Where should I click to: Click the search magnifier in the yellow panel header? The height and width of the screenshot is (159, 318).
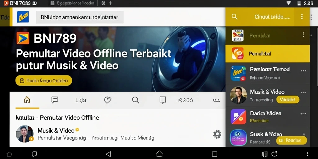coord(234,17)
